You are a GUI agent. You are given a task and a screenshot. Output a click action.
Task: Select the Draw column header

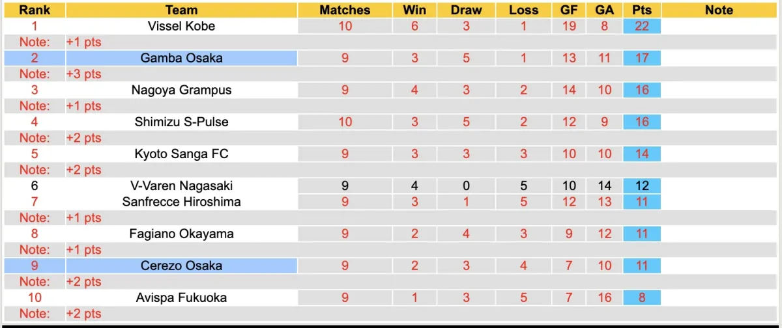click(466, 10)
